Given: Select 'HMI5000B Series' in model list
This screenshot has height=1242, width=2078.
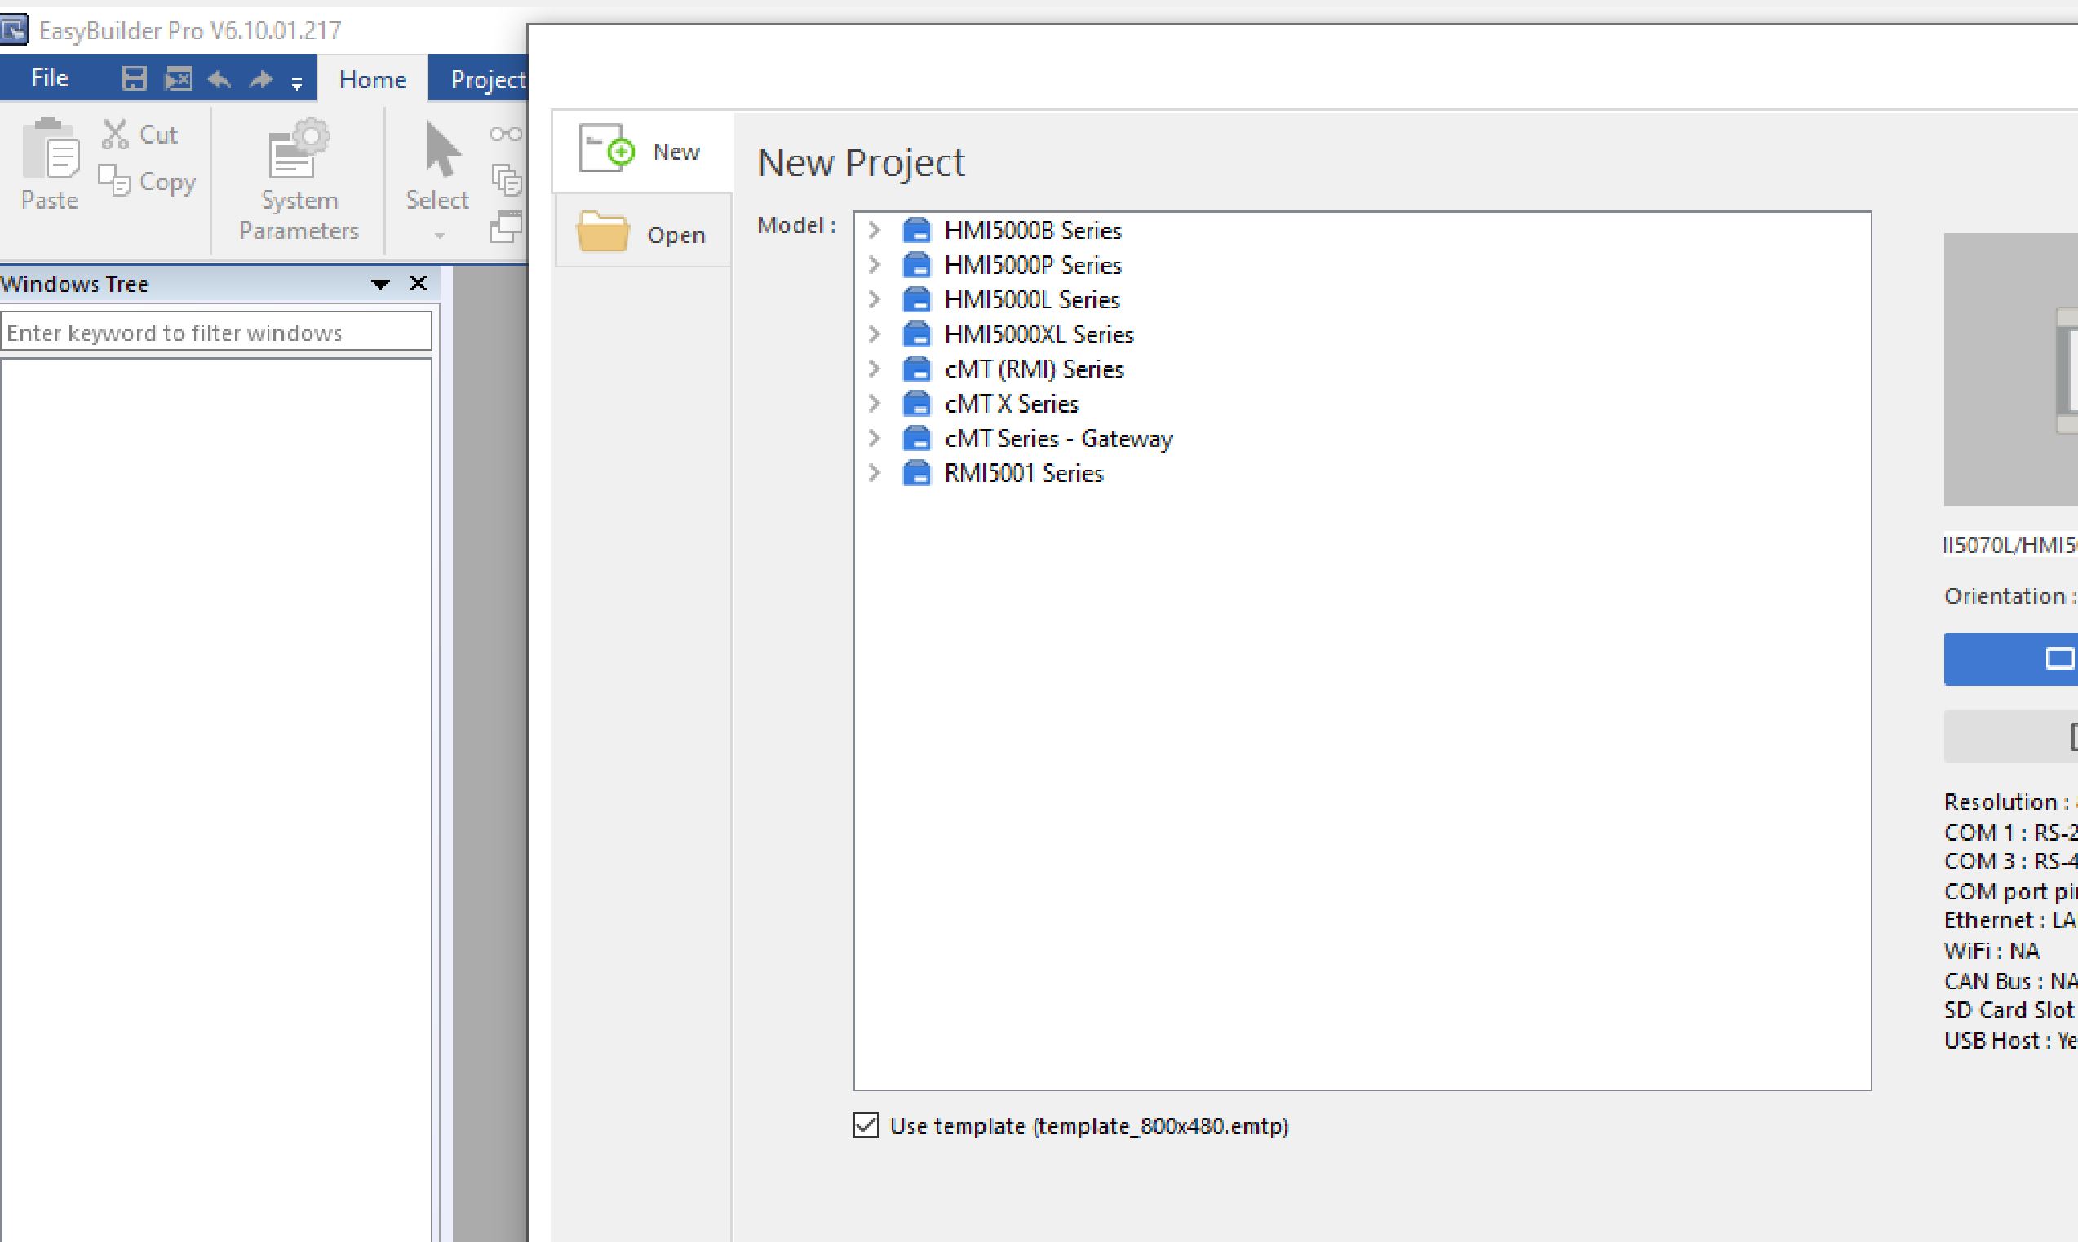Looking at the screenshot, I should click(x=1032, y=230).
